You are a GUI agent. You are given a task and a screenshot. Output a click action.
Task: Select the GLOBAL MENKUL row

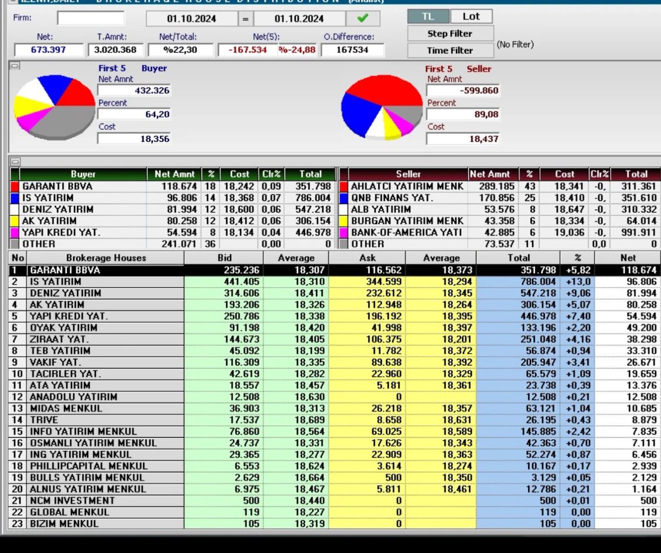[335, 512]
